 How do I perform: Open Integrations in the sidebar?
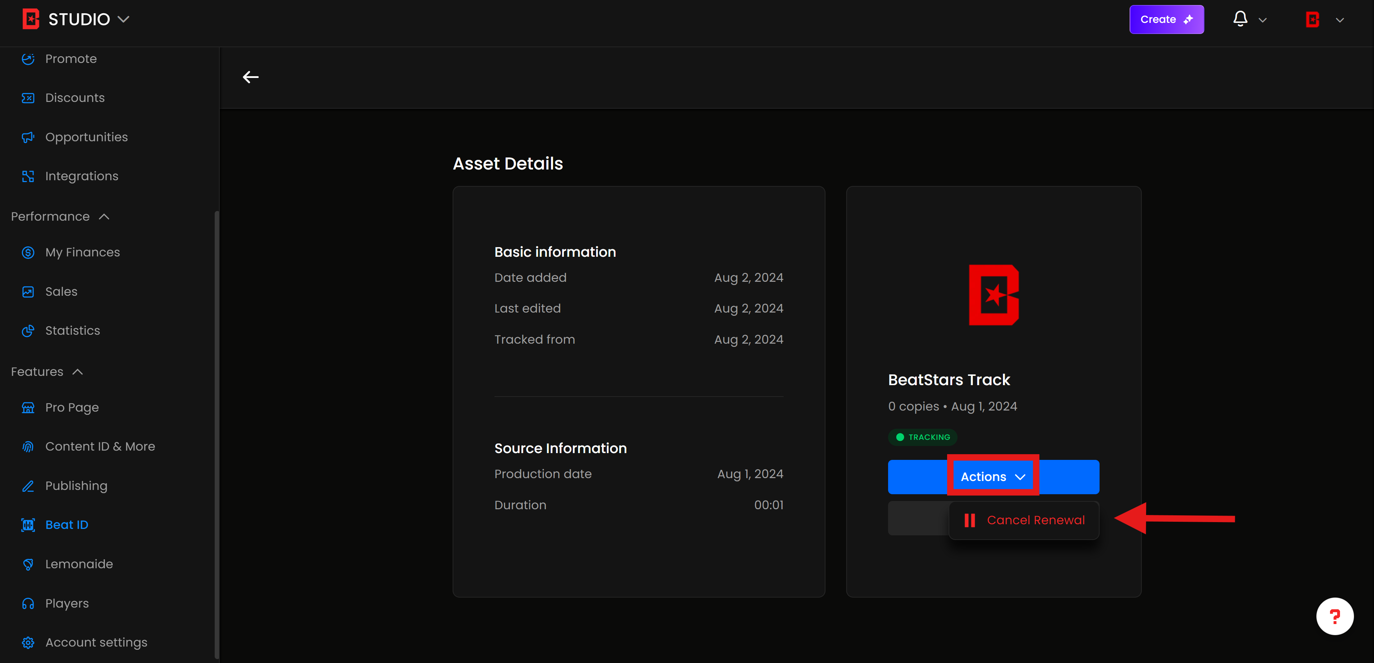(82, 176)
